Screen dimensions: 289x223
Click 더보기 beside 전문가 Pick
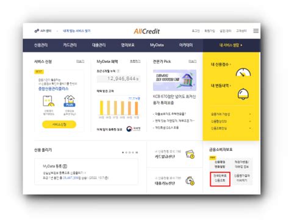192,61
